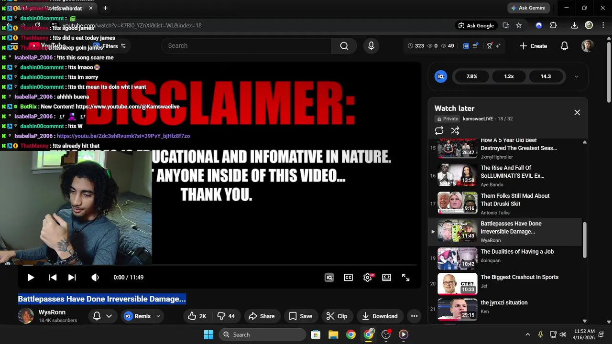Open 'How A 5 Year Old Beef' video
612x344 pixels.
[x=504, y=148]
